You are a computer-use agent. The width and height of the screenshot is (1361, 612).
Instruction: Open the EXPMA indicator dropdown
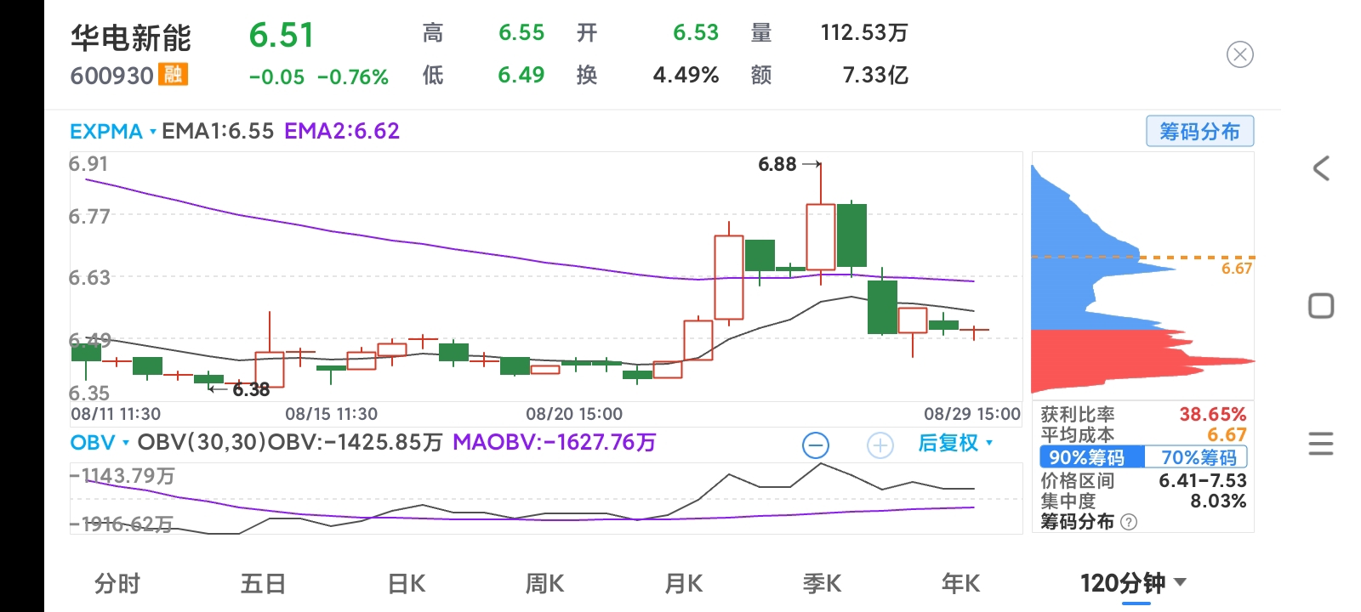[113, 132]
